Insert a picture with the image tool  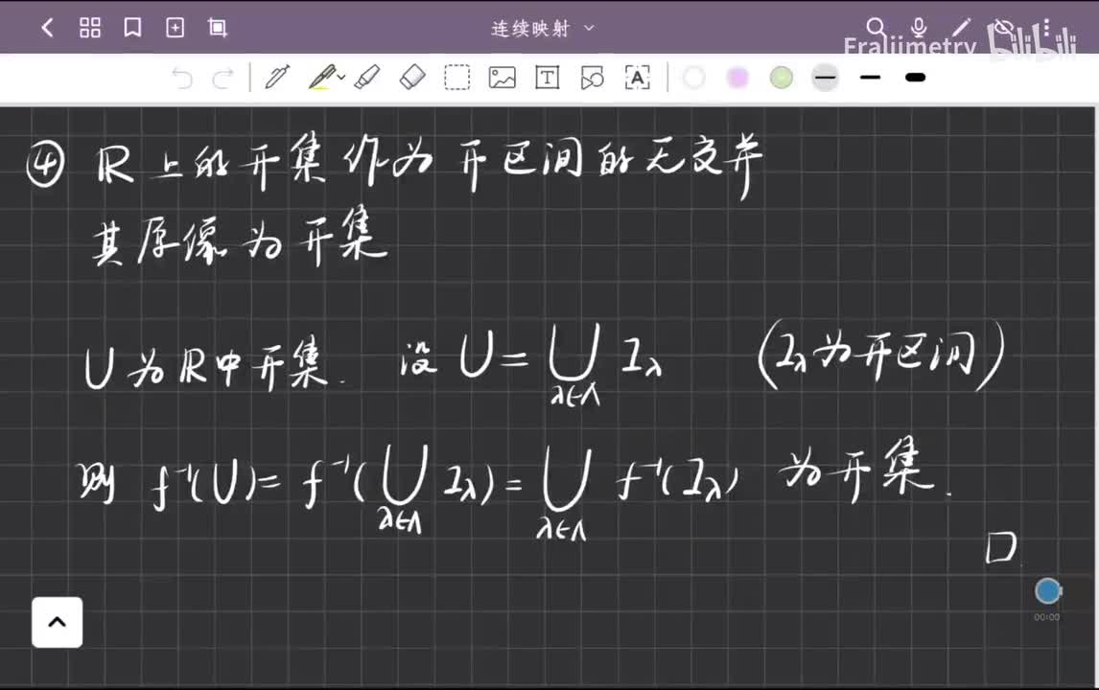click(x=502, y=78)
